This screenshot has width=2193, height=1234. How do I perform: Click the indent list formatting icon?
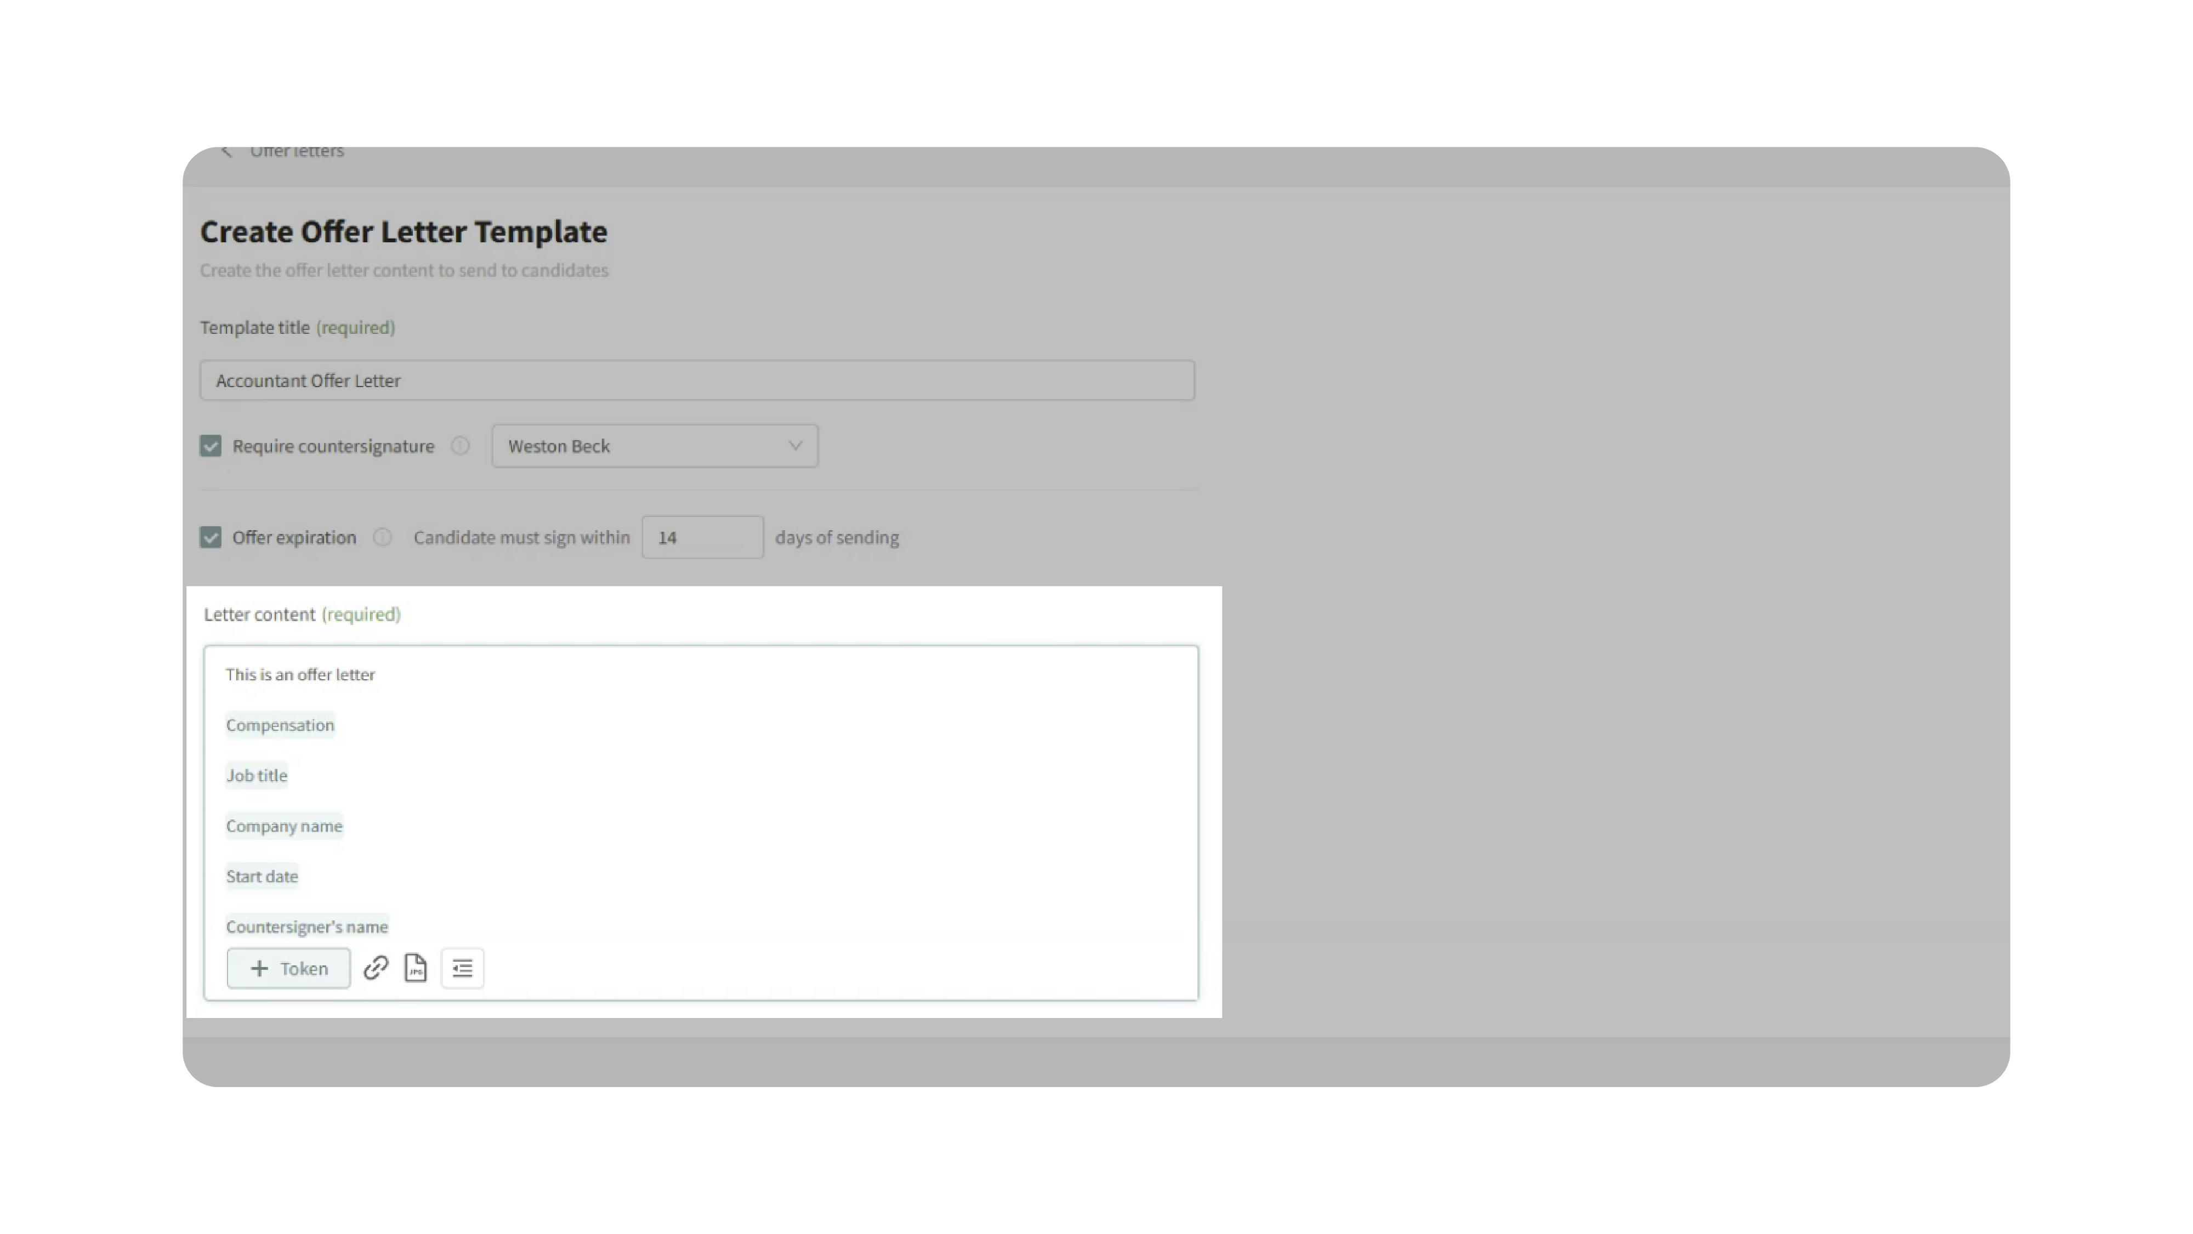462,969
